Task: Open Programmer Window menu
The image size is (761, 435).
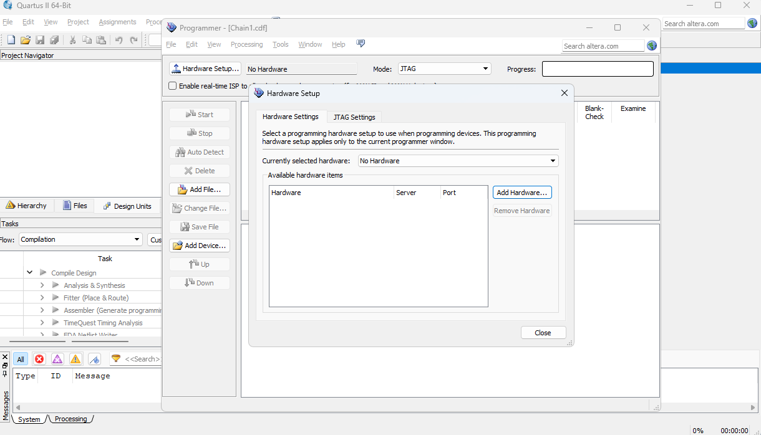Action: pyautogui.click(x=310, y=44)
